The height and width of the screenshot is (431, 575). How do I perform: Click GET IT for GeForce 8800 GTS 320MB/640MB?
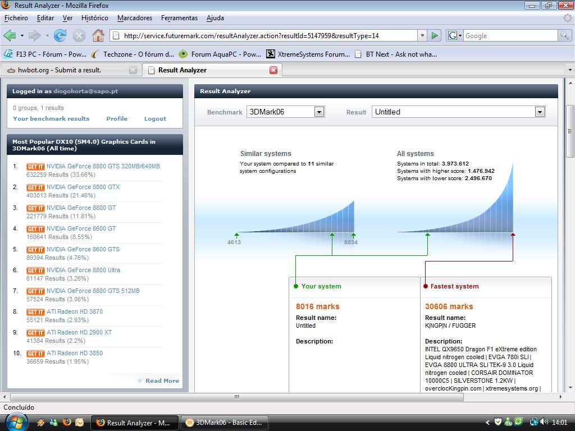click(35, 166)
